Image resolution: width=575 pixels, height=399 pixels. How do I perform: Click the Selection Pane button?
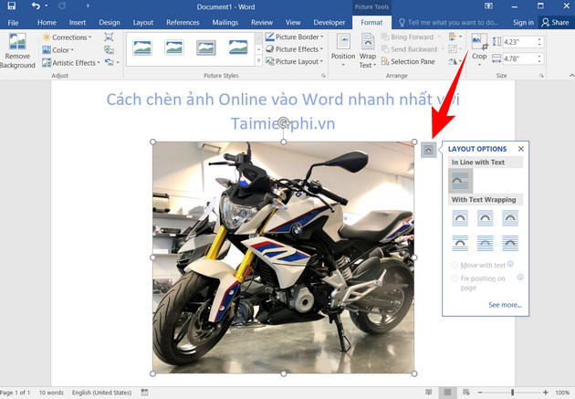(x=408, y=61)
